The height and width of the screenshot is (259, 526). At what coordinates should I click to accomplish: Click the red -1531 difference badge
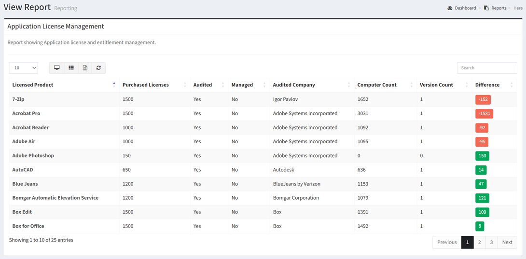(x=484, y=114)
